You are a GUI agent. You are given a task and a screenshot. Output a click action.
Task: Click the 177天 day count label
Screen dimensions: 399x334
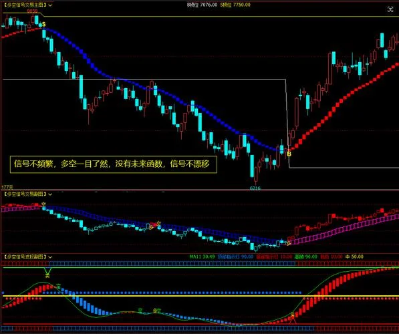pos(7,187)
